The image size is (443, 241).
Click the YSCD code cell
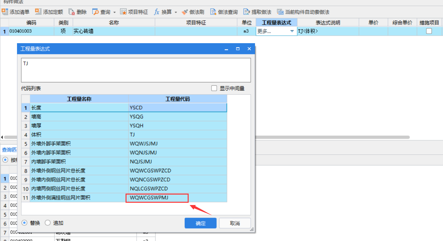tap(178, 108)
